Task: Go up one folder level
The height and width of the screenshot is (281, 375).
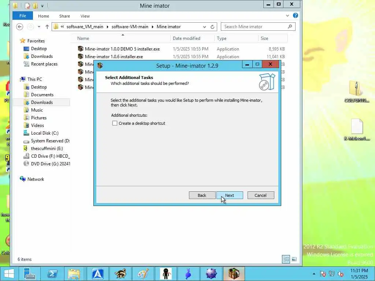Action: tap(47, 27)
